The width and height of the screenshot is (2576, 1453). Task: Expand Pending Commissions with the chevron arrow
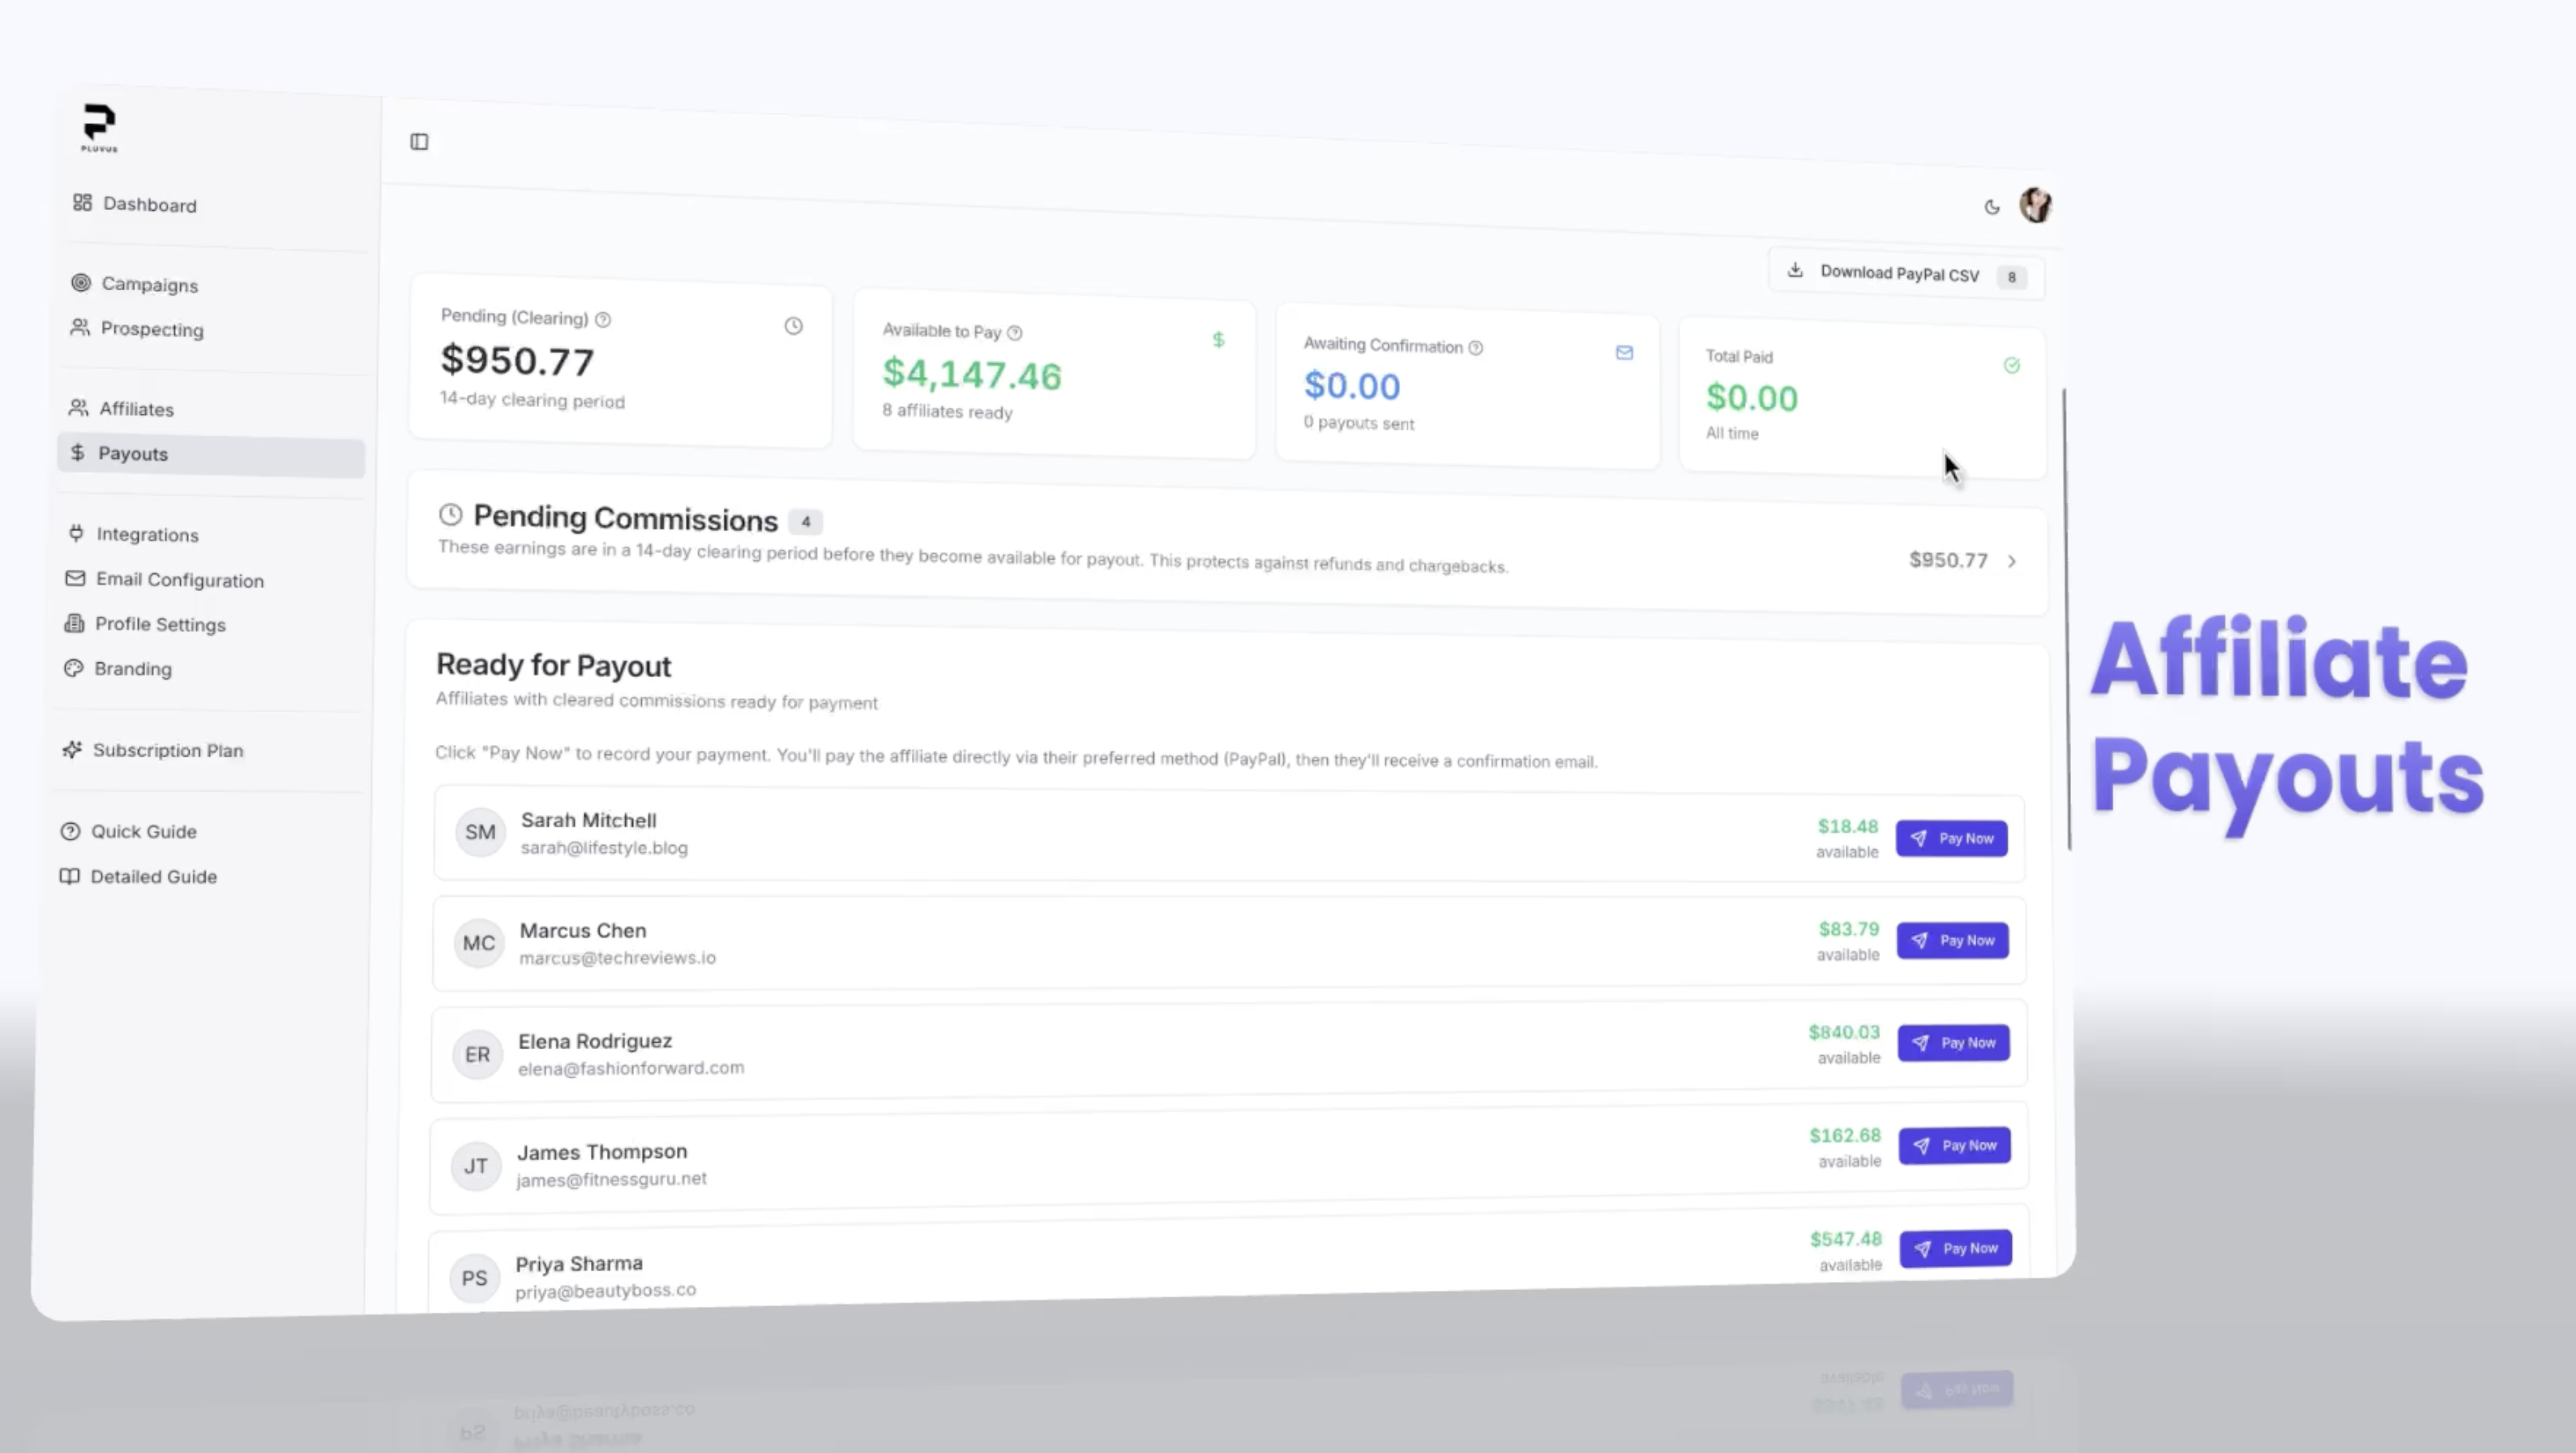click(2011, 562)
